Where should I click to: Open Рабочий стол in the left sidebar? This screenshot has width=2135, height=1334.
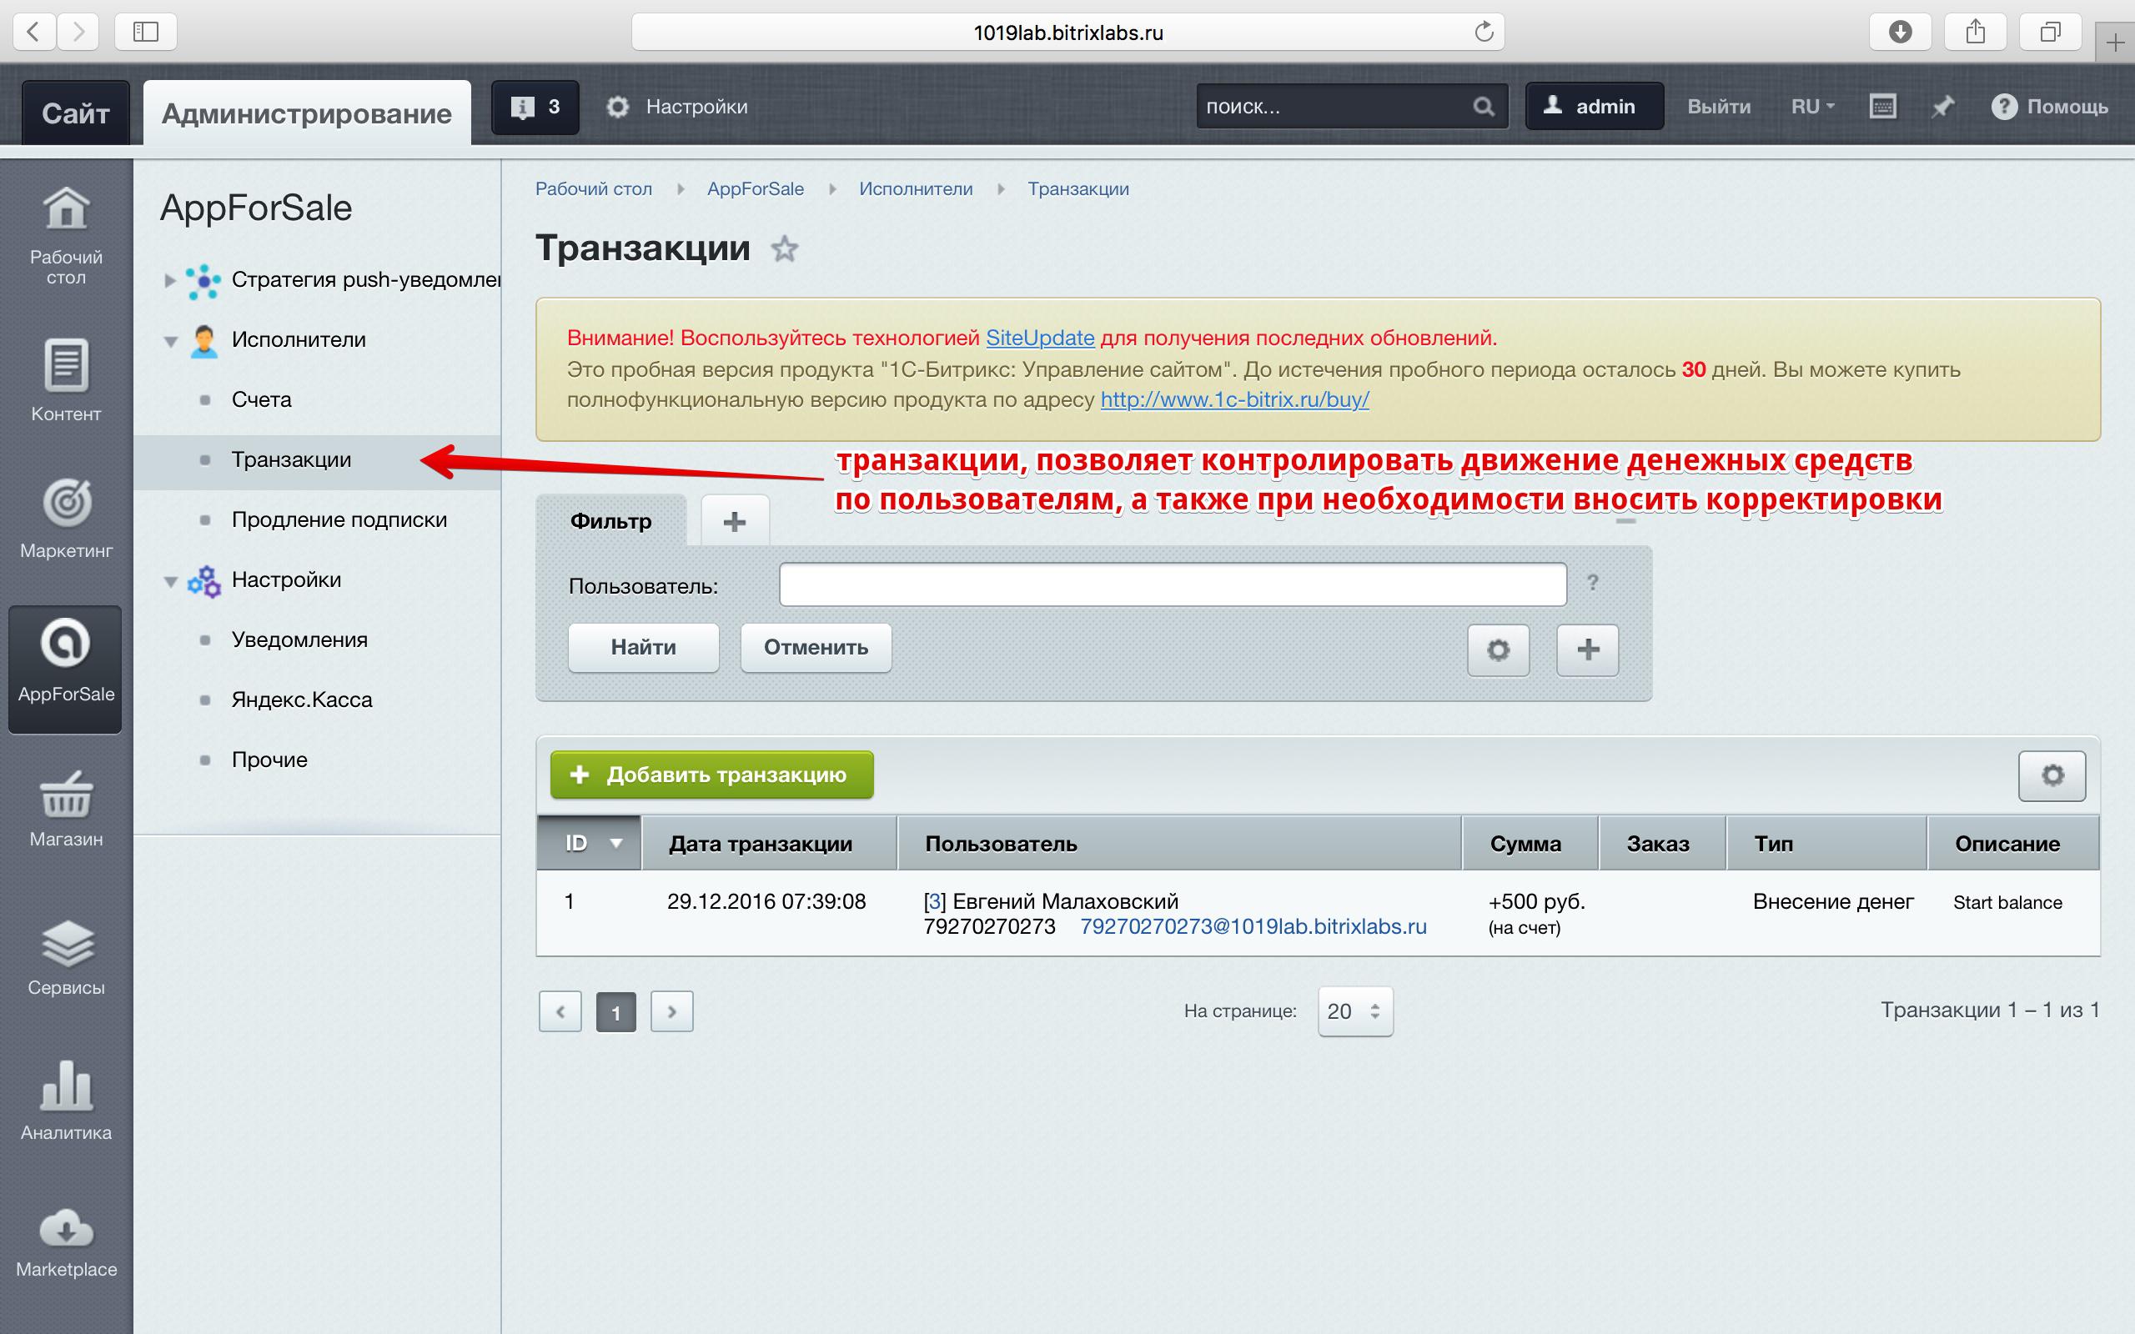click(66, 234)
